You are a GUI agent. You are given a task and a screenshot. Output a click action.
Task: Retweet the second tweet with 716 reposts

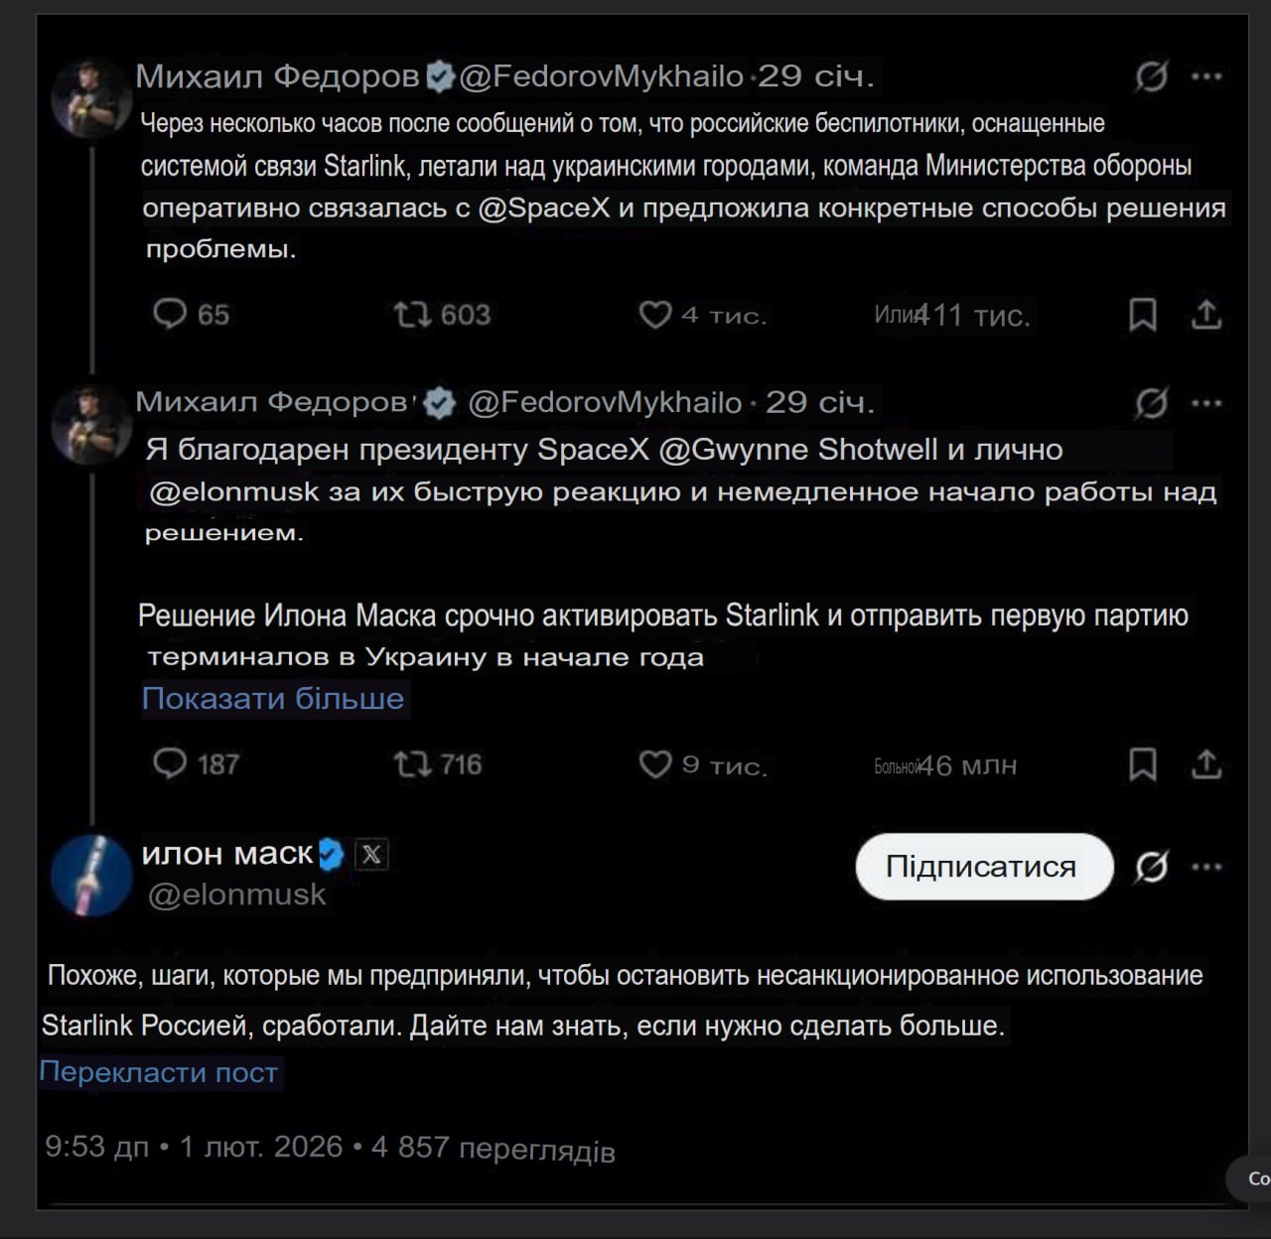[x=412, y=763]
